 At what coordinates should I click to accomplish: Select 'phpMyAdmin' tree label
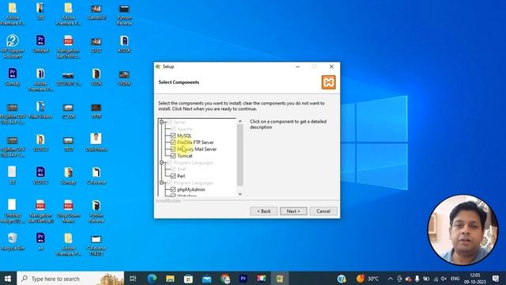coord(191,190)
